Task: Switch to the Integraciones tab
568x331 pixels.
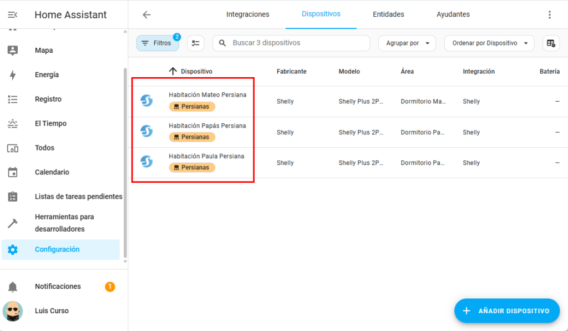Action: point(247,14)
